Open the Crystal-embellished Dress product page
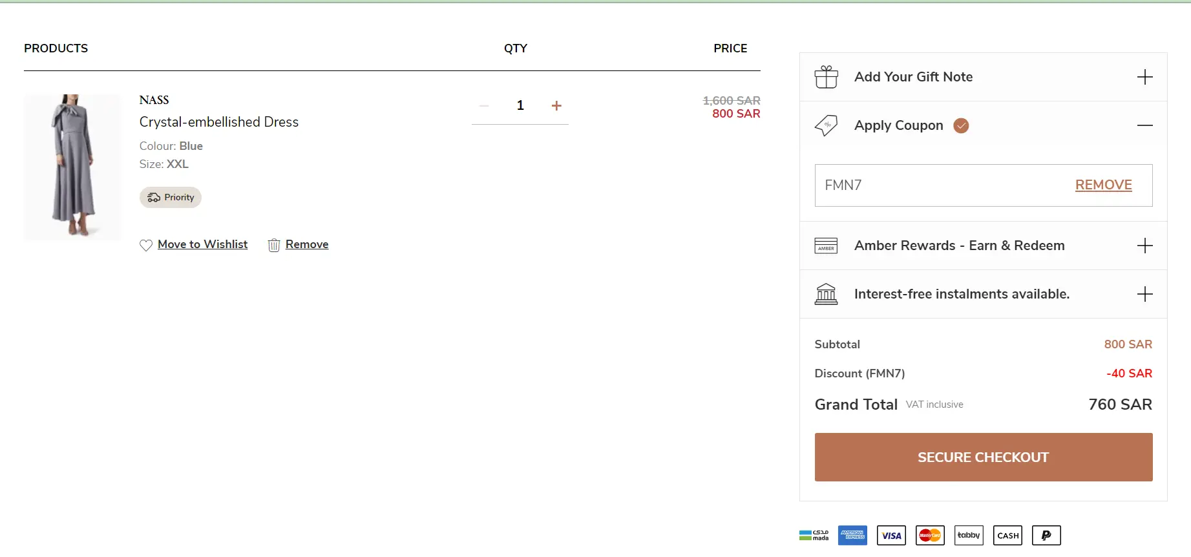The width and height of the screenshot is (1191, 557). tap(219, 122)
